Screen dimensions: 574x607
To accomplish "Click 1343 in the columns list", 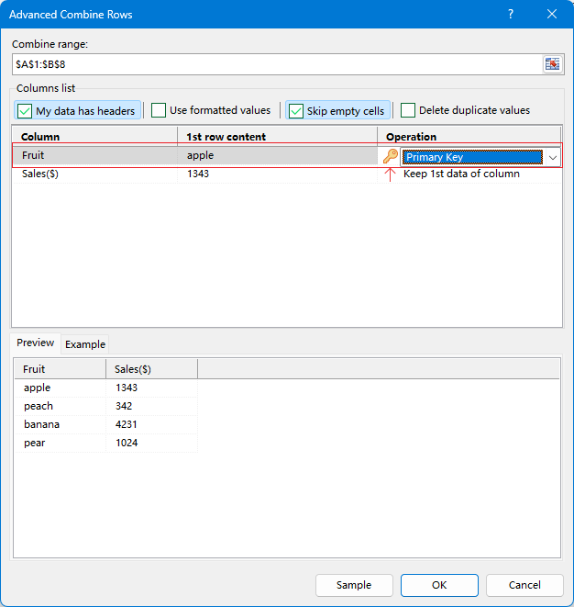I will (x=198, y=174).
